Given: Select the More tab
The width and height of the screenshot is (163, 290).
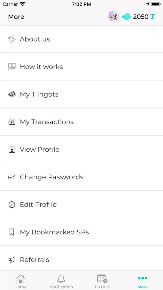Looking at the screenshot, I should (x=142, y=281).
